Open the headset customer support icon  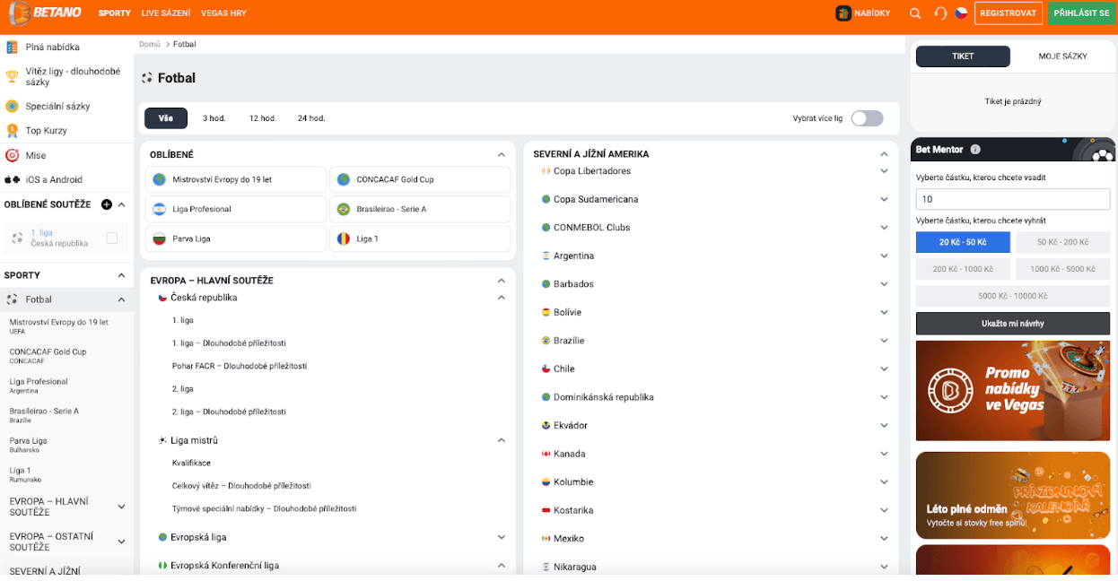point(940,13)
